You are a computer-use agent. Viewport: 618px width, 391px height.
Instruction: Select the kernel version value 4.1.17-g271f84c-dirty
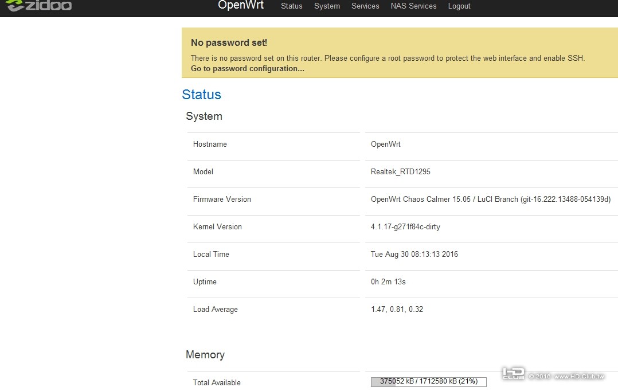[405, 227]
